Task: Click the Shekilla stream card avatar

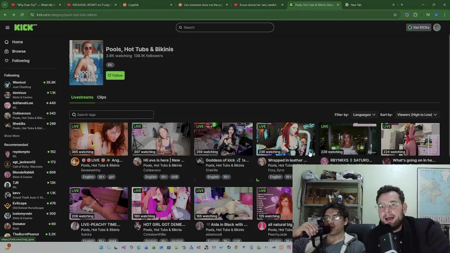Action: click(200, 161)
